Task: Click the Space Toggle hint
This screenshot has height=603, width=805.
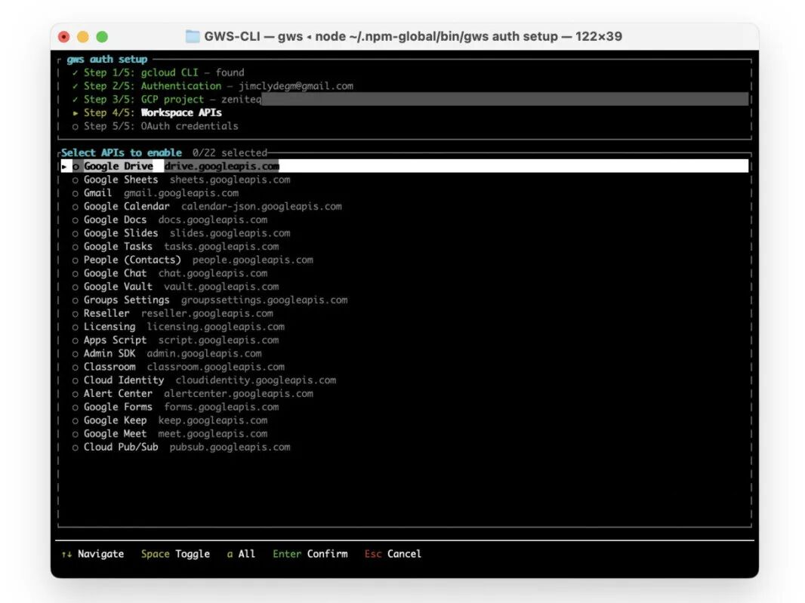Action: [x=176, y=554]
